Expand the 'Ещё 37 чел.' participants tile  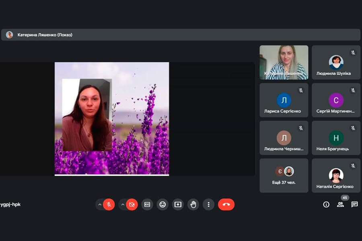pos(284,176)
